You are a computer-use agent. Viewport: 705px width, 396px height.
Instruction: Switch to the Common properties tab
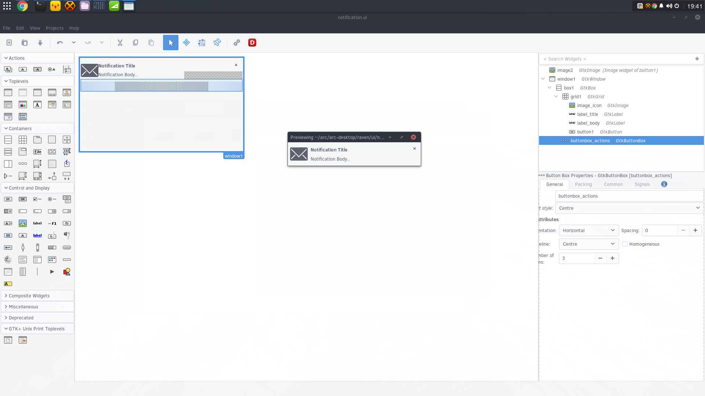[x=613, y=184]
